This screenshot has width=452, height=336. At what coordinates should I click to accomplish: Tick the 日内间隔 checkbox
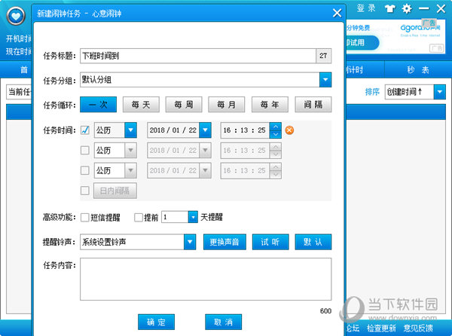click(85, 191)
